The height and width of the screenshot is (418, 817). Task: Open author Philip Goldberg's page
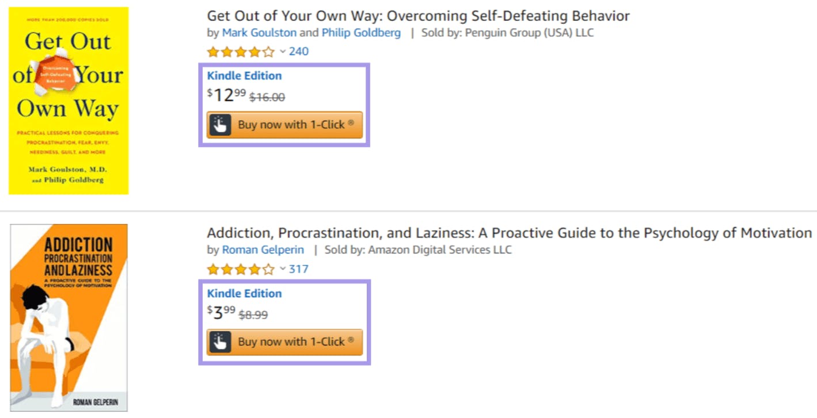(x=361, y=33)
